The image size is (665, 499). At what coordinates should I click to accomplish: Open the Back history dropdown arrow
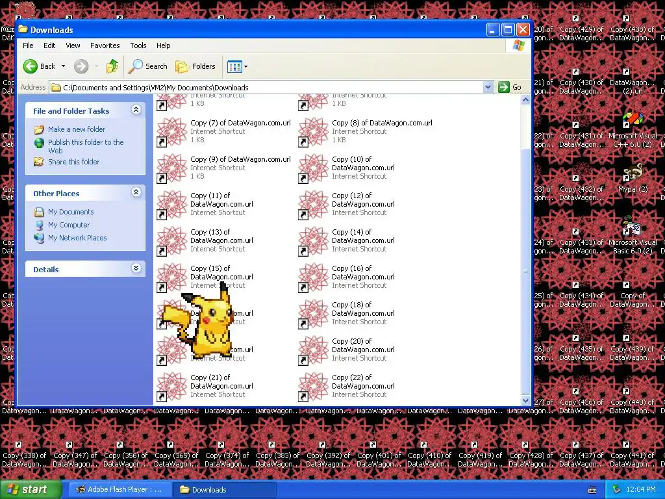tap(63, 66)
